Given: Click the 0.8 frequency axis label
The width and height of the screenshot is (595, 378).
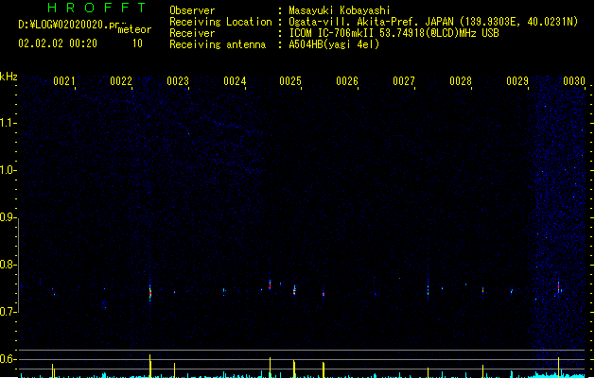Looking at the screenshot, I should [8, 265].
